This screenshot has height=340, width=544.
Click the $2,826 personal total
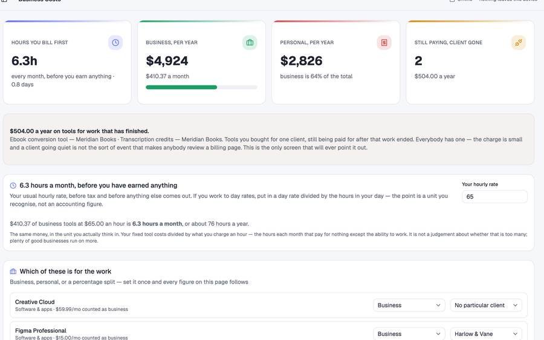(301, 60)
